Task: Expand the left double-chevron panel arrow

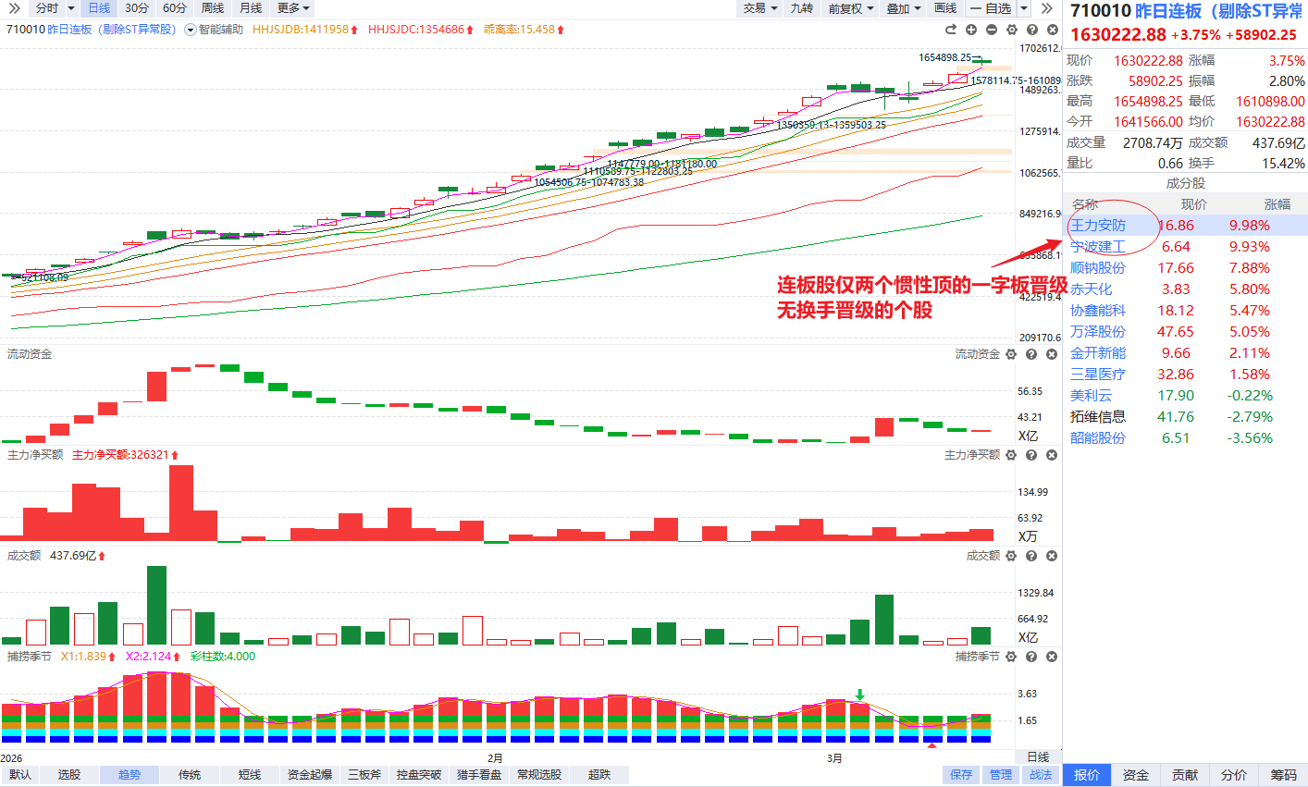Action: pos(14,8)
